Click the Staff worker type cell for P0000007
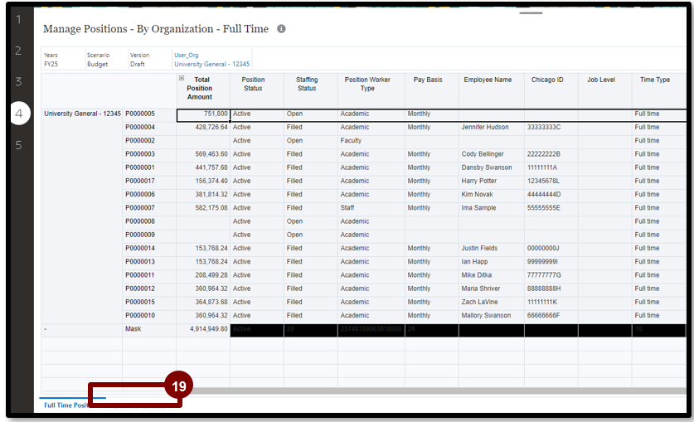The image size is (694, 422). (371, 208)
